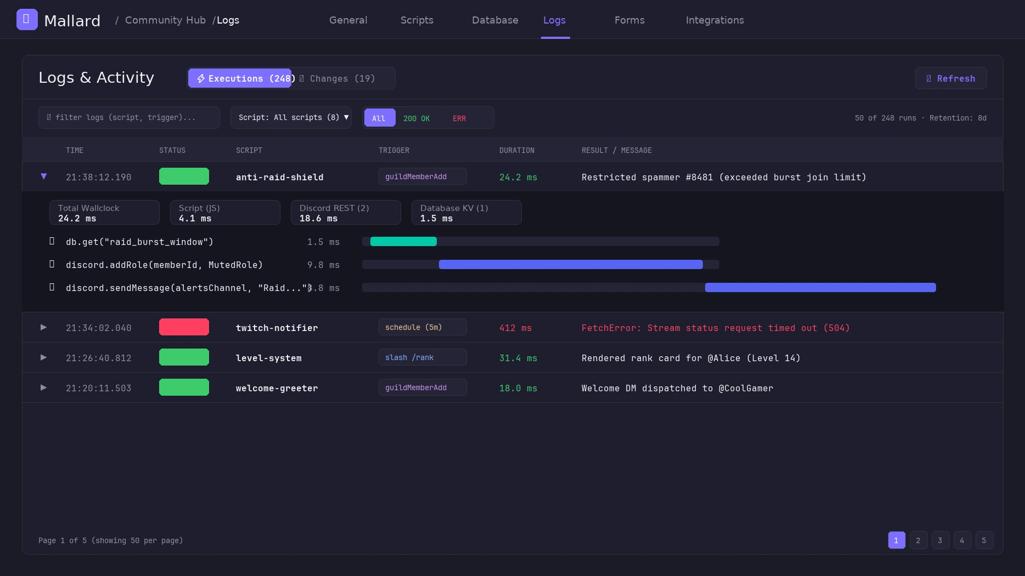This screenshot has height=576, width=1025.
Task: Click the SCRIPT column header
Action: click(x=249, y=150)
